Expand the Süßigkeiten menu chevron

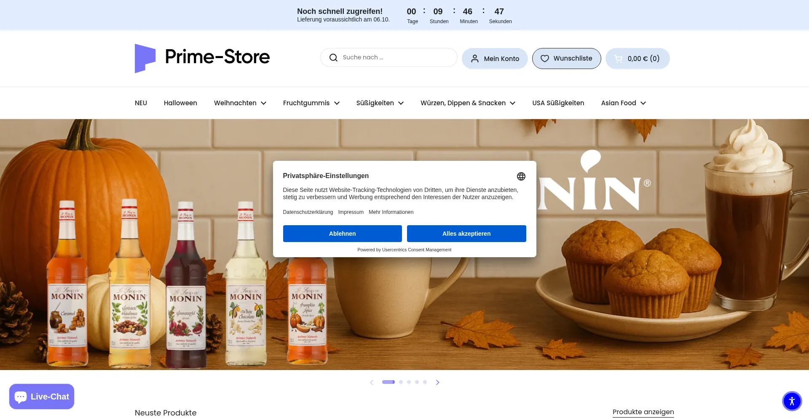pos(401,103)
